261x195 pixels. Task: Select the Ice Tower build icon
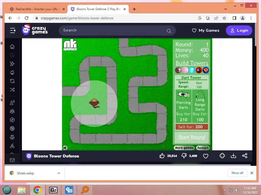tap(192, 70)
